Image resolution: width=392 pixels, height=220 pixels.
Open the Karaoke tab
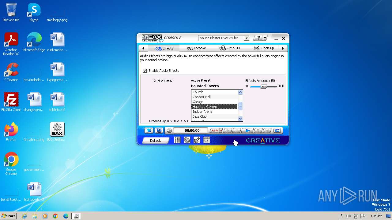click(196, 48)
